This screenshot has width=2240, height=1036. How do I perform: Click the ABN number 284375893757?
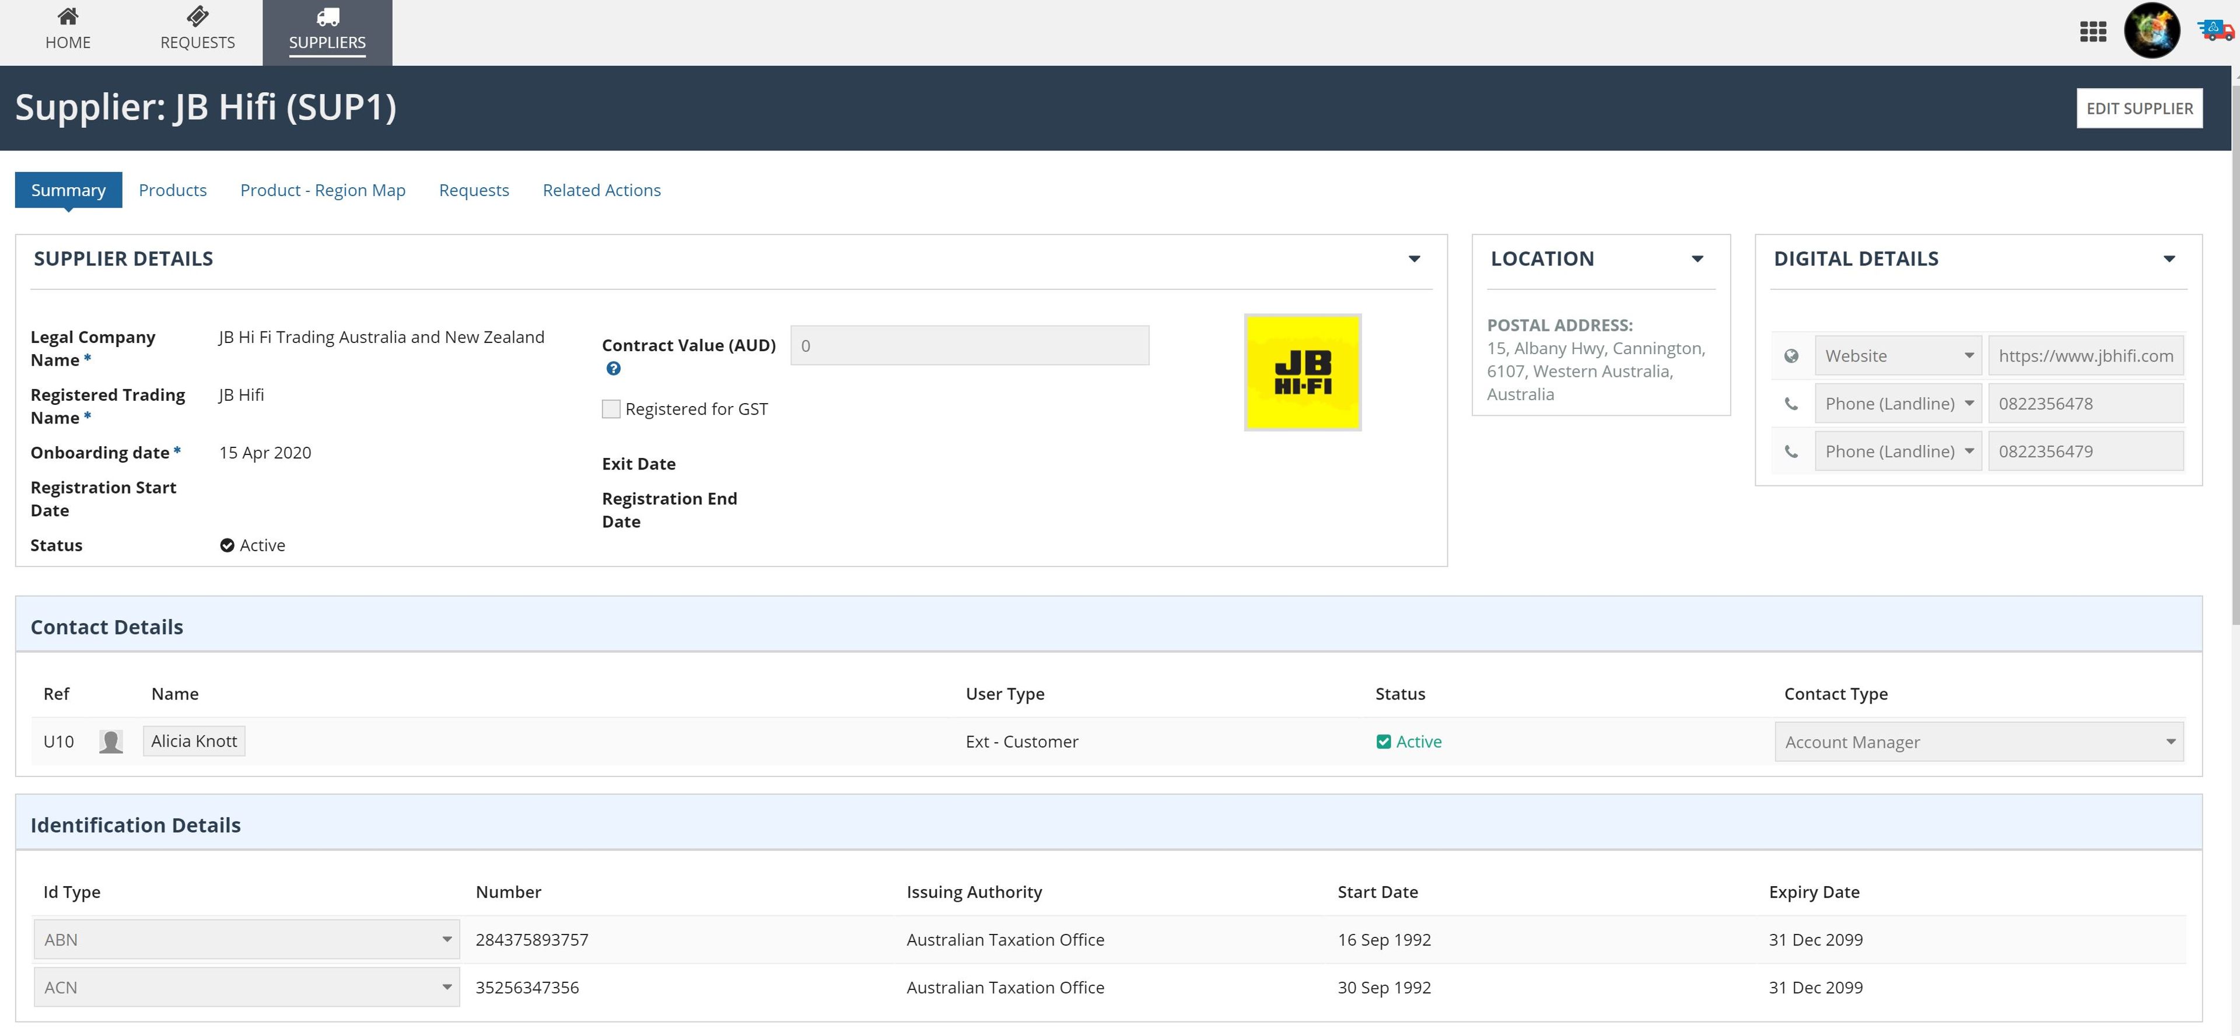pos(532,939)
